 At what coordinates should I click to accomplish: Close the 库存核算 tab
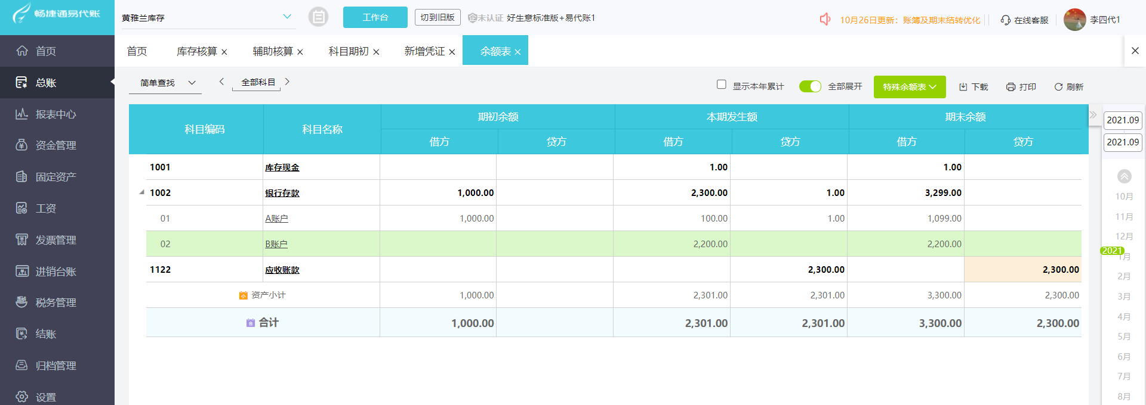224,52
